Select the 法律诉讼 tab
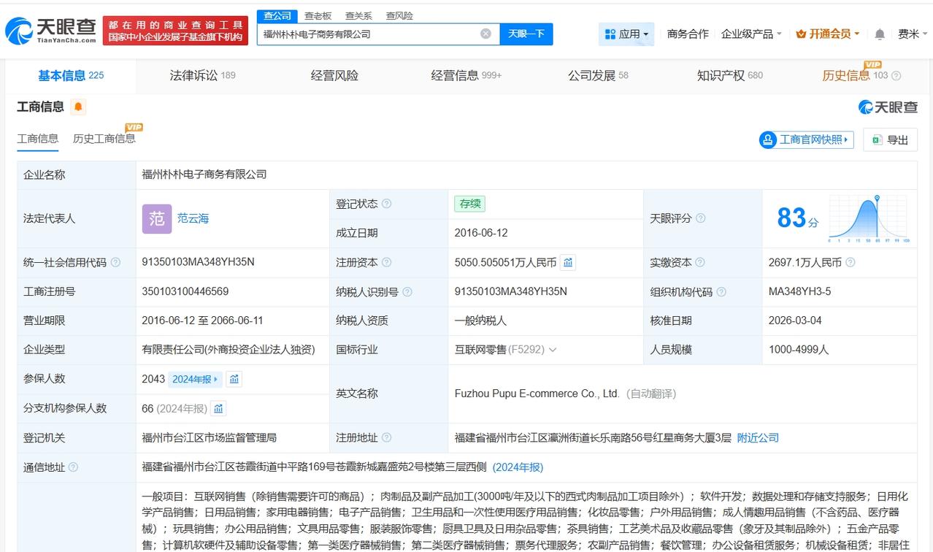This screenshot has width=933, height=552. click(x=202, y=75)
